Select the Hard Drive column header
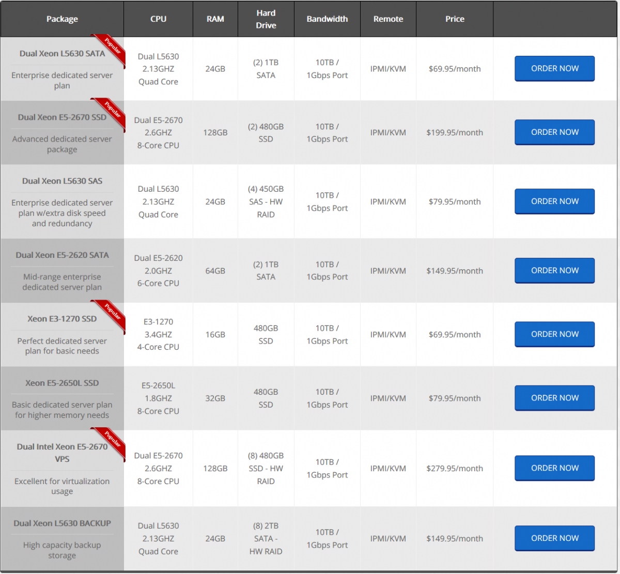 (x=266, y=19)
